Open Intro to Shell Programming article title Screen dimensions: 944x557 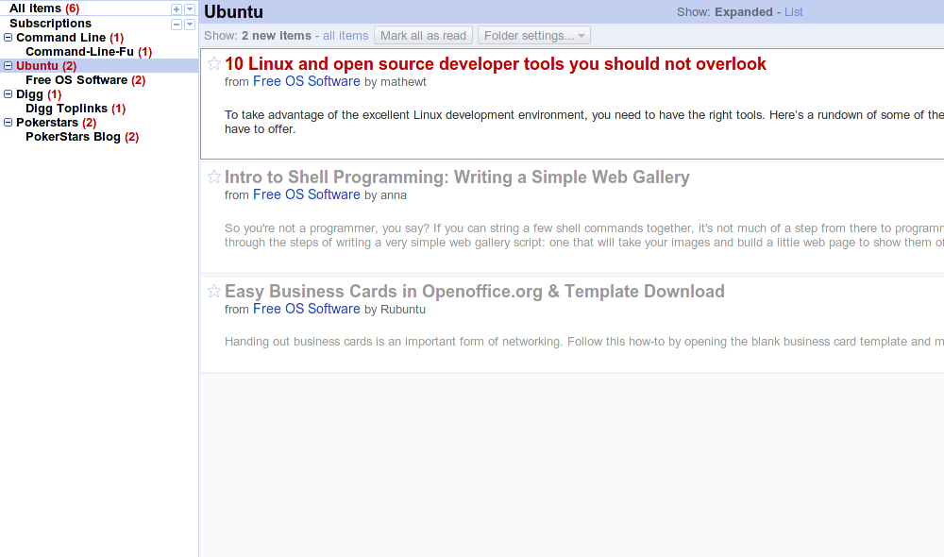(457, 177)
